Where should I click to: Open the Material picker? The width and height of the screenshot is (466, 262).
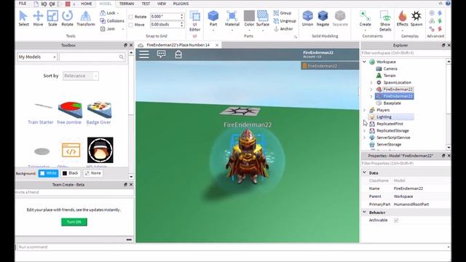click(x=232, y=18)
